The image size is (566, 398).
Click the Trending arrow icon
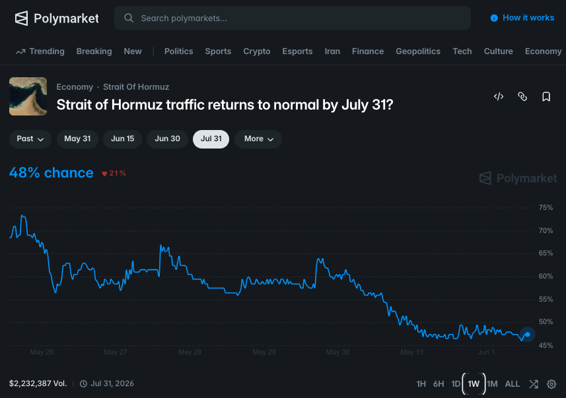20,51
